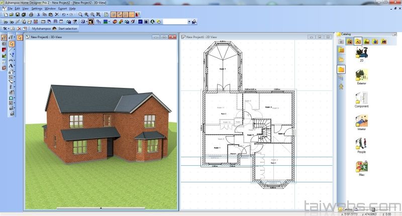Expand the undo history dropdown arrow
The image size is (402, 216).
pos(67,15)
